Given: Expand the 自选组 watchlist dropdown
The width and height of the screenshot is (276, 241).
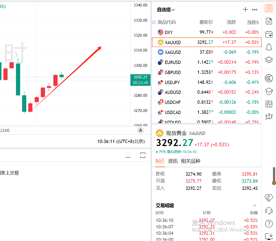Looking at the screenshot, I should tap(166, 10).
